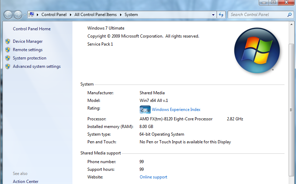Open Advanced system settings link
296x184 pixels.
(x=37, y=66)
